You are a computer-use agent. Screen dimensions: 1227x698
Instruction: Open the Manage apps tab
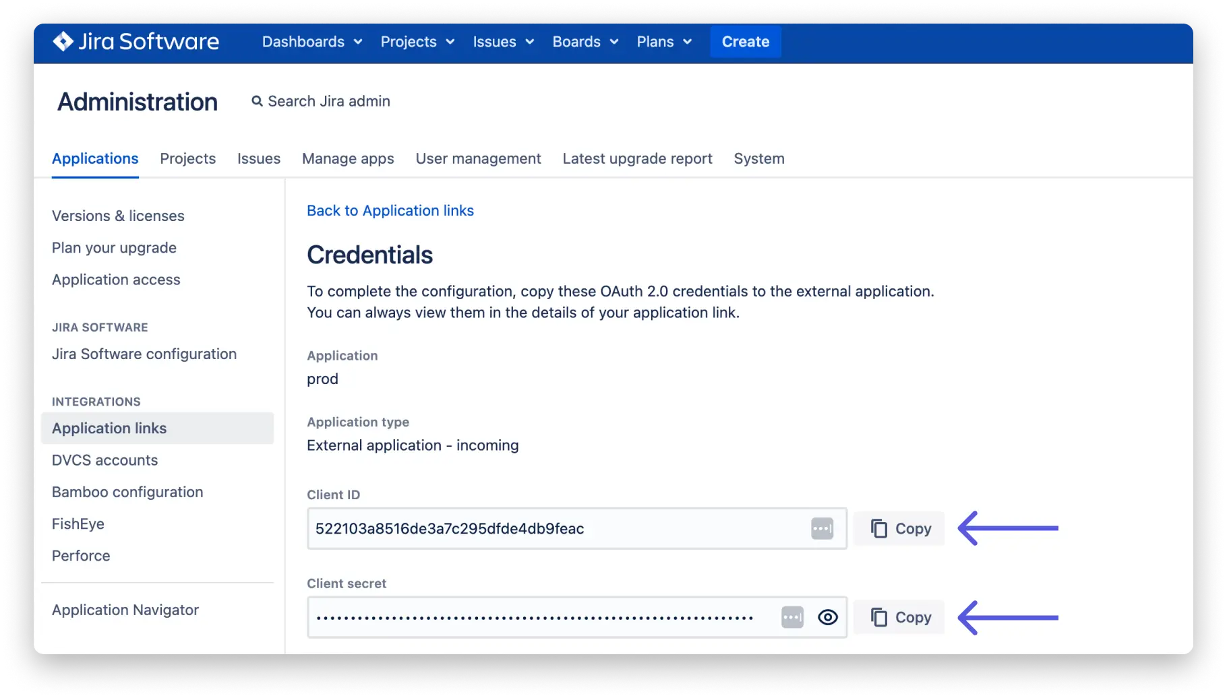point(348,159)
